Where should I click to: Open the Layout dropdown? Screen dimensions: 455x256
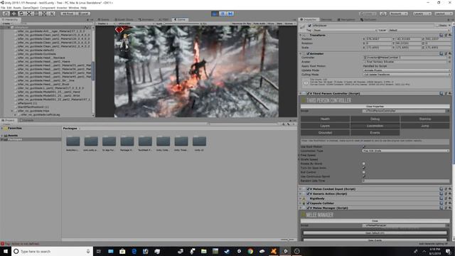tap(443, 14)
